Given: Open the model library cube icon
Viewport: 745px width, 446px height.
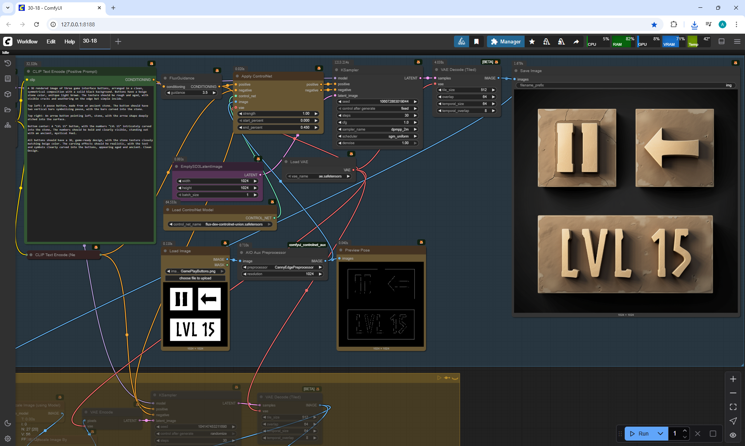Looking at the screenshot, I should (7, 94).
